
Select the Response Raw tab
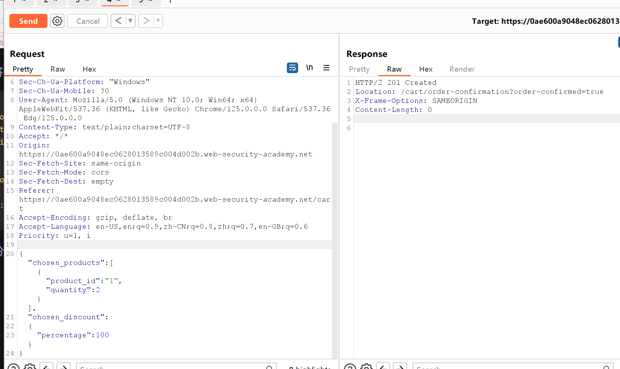click(394, 69)
